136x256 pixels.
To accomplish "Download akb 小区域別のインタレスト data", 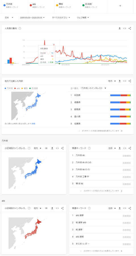I will (52, 208).
